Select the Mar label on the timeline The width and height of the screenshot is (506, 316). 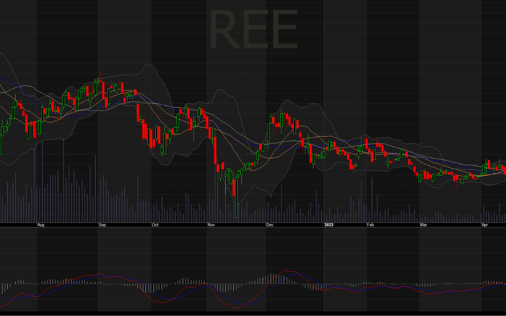click(x=423, y=225)
